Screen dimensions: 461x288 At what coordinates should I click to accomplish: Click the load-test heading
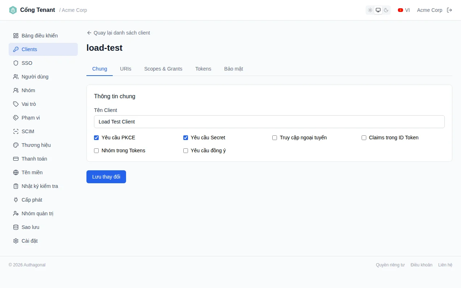tap(104, 48)
